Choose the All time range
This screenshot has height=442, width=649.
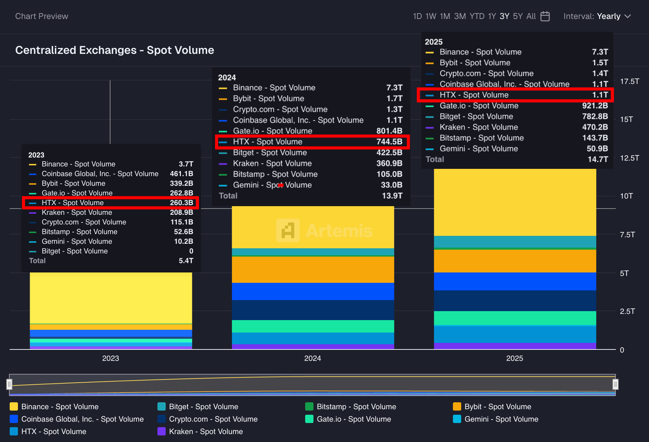point(531,16)
